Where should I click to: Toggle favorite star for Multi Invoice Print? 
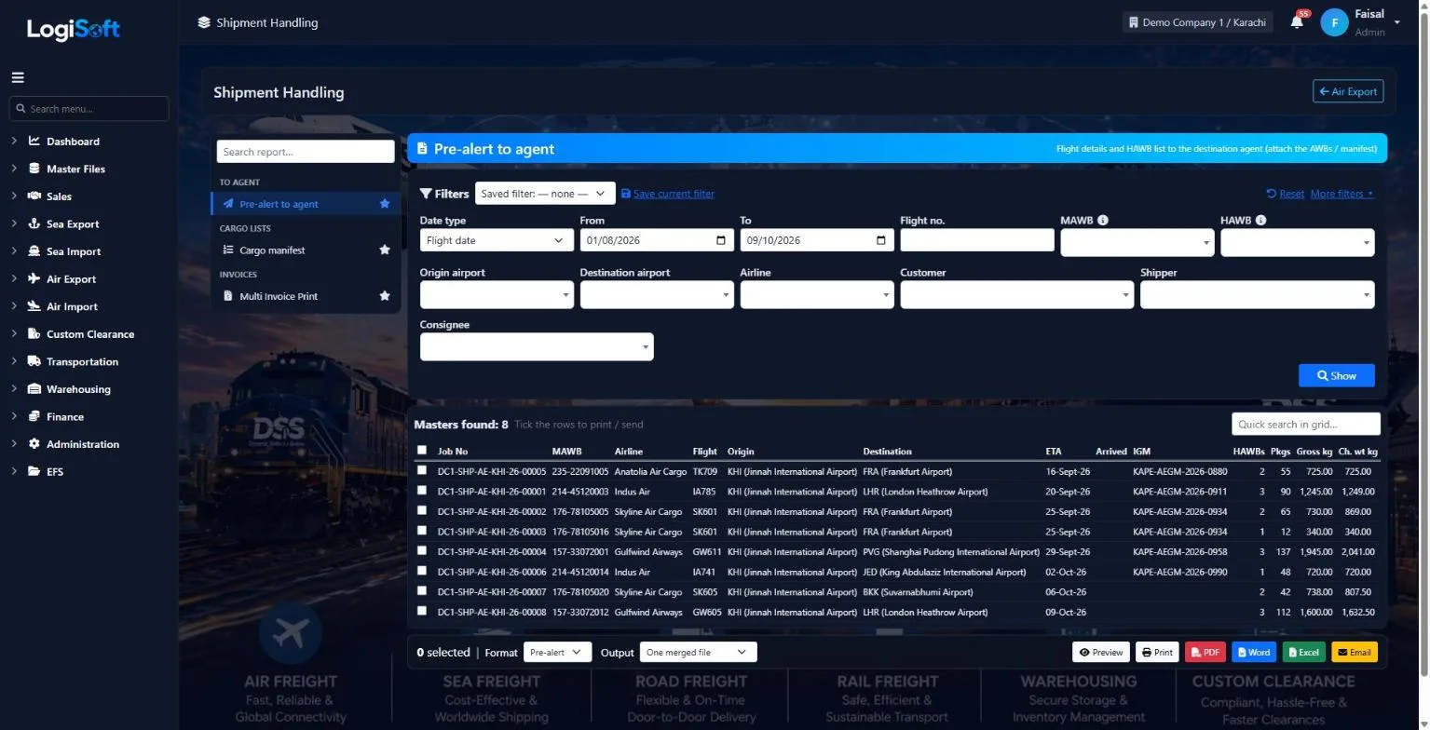click(385, 296)
